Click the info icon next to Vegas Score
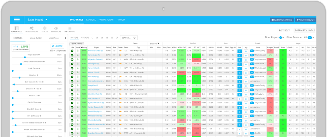Screen dimensions: 327x137 click(x=39, y=55)
